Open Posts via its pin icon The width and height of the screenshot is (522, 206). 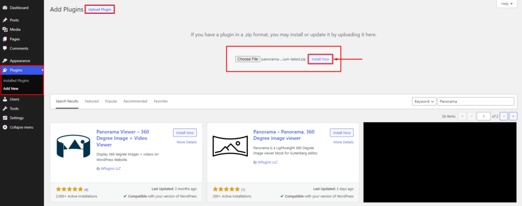pos(5,20)
